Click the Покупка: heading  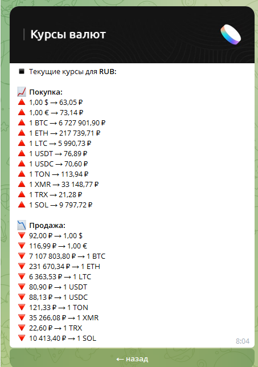[46, 92]
